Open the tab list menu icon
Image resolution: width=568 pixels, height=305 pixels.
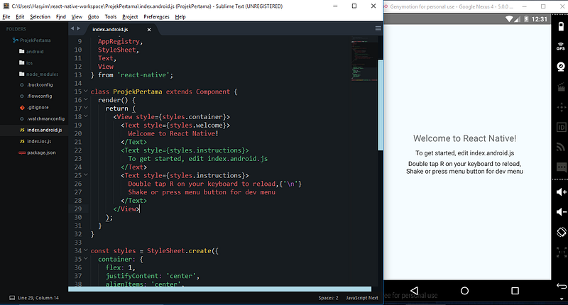click(378, 28)
